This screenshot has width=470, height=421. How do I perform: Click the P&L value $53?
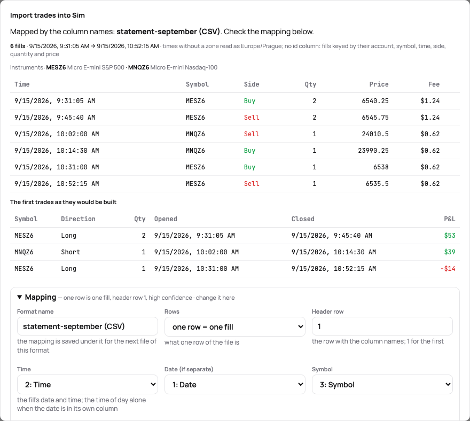[x=449, y=236]
